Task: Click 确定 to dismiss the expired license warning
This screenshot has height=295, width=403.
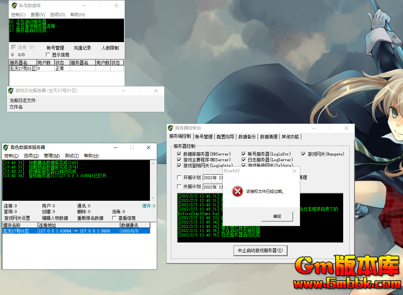Action: [277, 216]
